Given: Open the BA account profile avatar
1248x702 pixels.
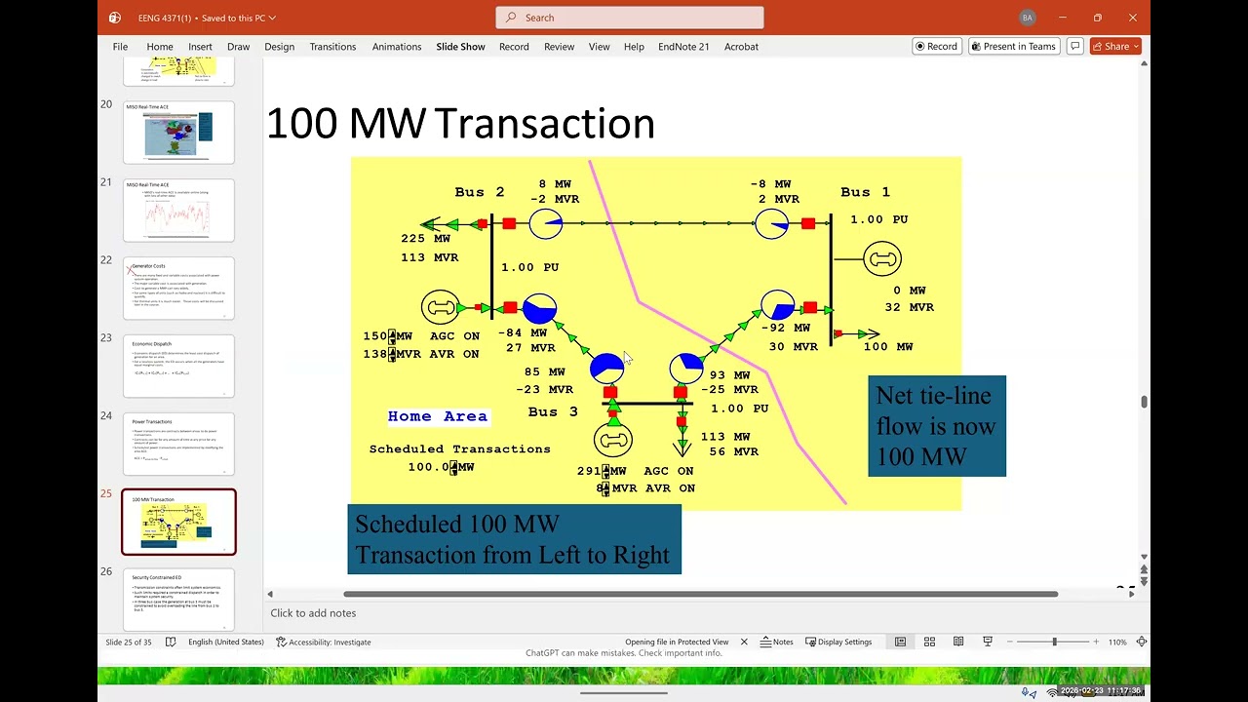Looking at the screenshot, I should (1027, 18).
